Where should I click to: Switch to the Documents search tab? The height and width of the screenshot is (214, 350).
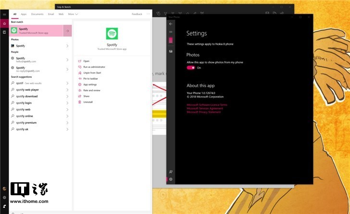37,14
